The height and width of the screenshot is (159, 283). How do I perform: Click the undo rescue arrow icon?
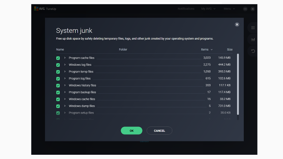(x=253, y=51)
